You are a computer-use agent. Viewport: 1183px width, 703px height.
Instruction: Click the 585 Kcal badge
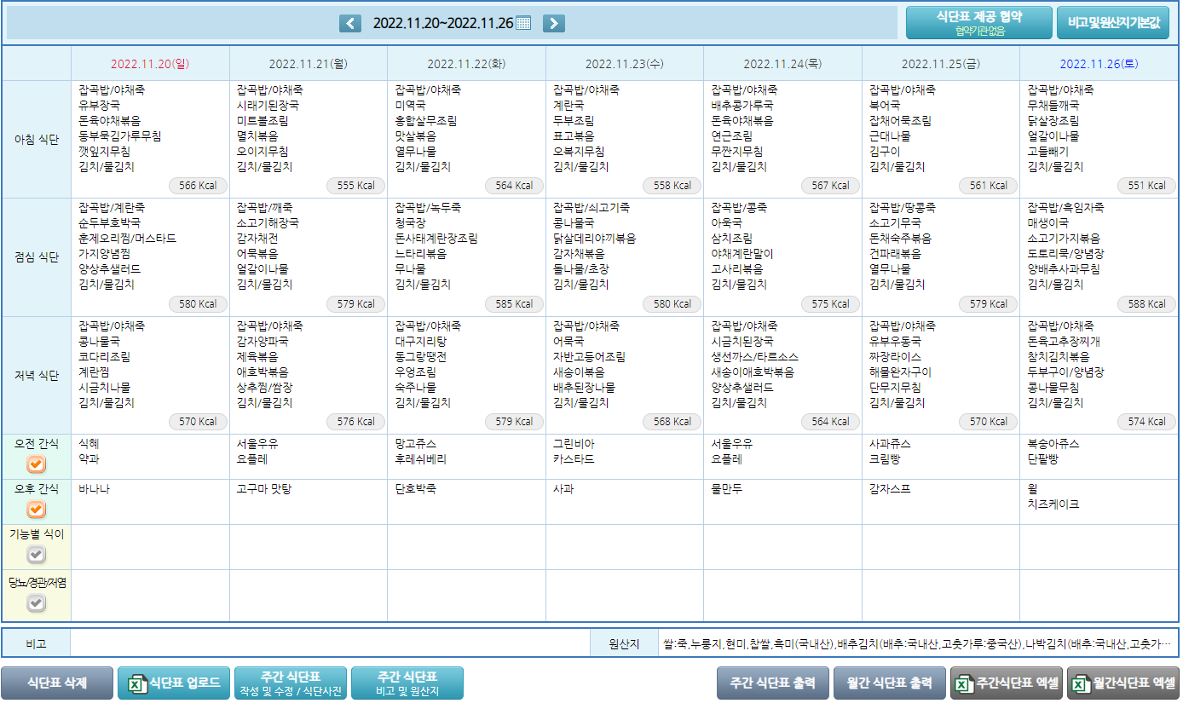point(515,303)
